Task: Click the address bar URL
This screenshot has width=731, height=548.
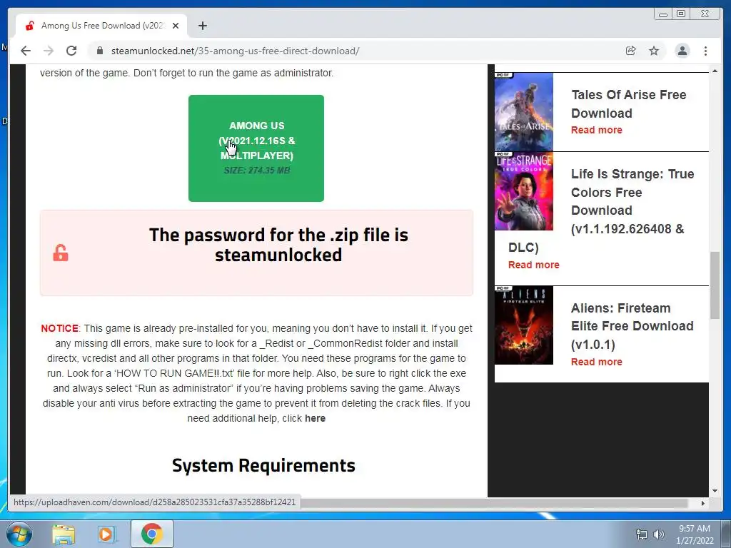Action: (235, 51)
